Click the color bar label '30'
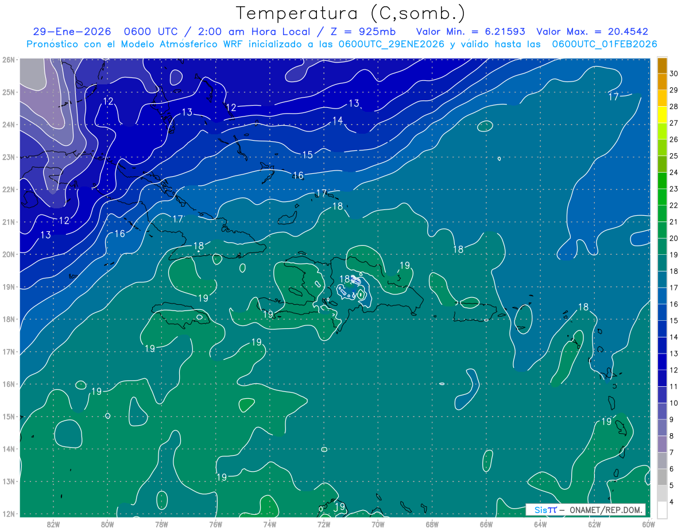Image resolution: width=689 pixels, height=532 pixels. [x=674, y=74]
